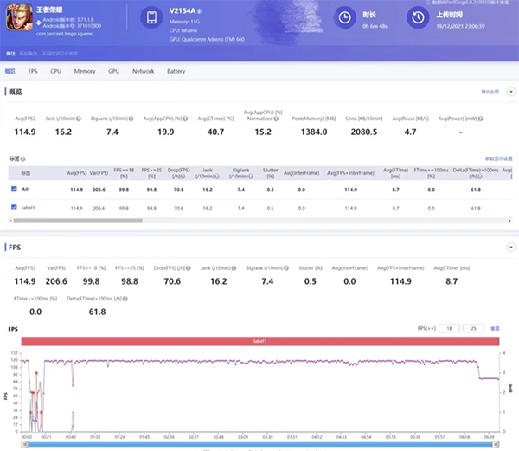The width and height of the screenshot is (519, 451).
Task: Toggle the All label checkbox
Action: [12, 188]
